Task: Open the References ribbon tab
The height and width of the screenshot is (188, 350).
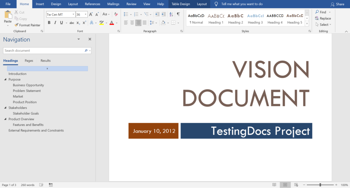Action: (92, 4)
